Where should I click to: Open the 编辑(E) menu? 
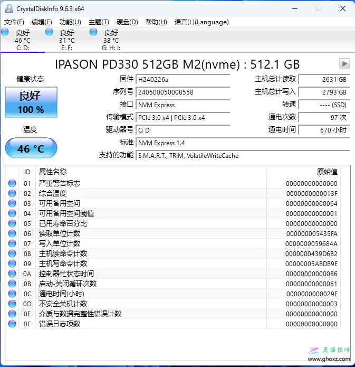42,22
